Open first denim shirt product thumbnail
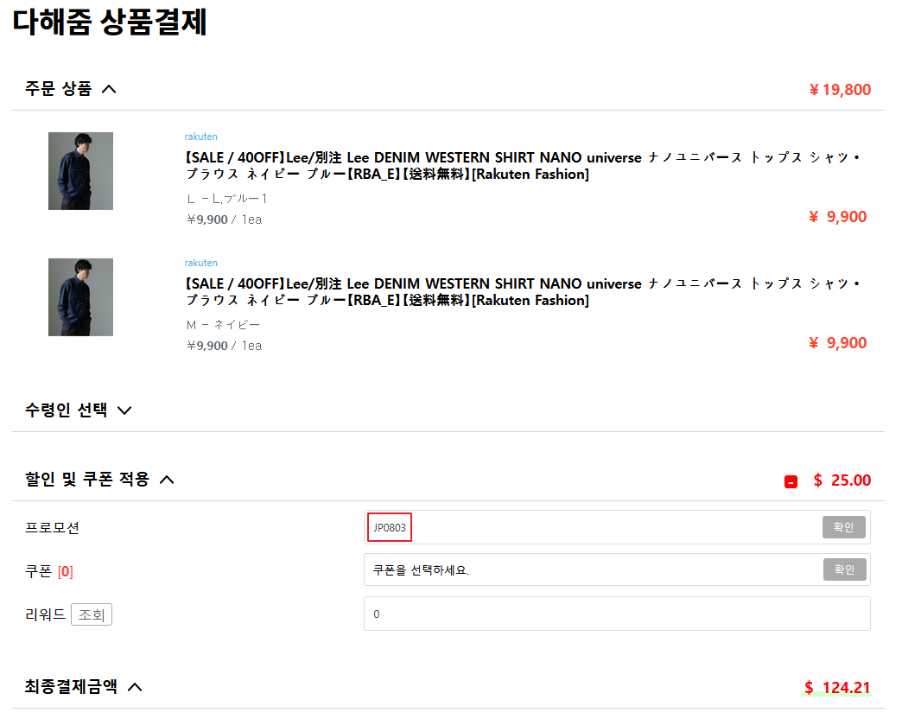Viewport: 902px width, 719px height. (80, 171)
